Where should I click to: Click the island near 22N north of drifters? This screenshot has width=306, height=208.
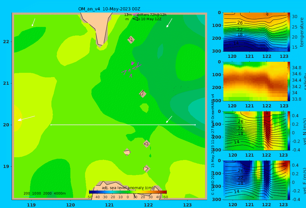(131, 39)
